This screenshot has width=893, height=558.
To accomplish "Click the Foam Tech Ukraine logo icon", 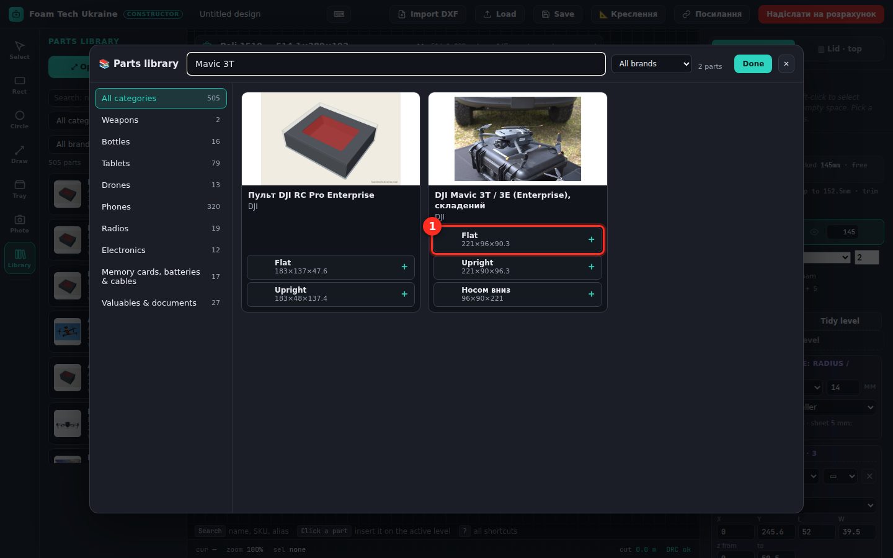I will [16, 14].
